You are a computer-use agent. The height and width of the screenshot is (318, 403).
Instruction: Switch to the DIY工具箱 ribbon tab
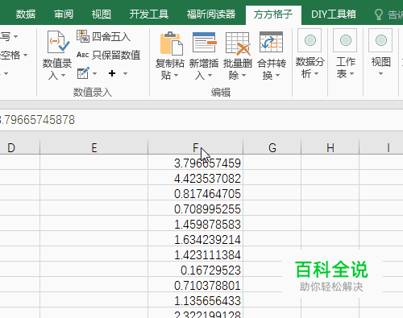[x=334, y=14]
